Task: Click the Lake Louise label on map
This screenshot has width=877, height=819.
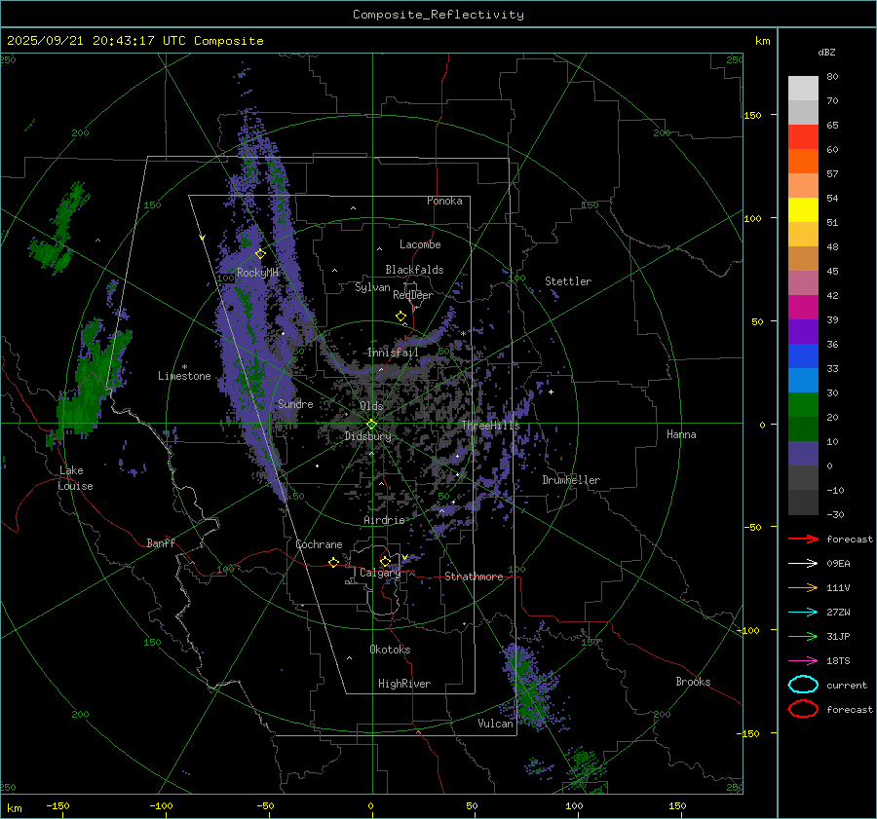Action: (75, 478)
